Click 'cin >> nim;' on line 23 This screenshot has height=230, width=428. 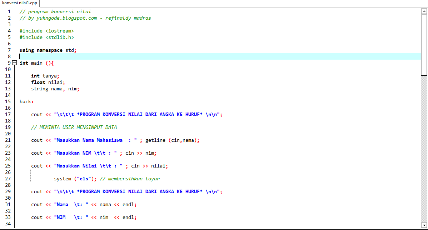[141, 153]
